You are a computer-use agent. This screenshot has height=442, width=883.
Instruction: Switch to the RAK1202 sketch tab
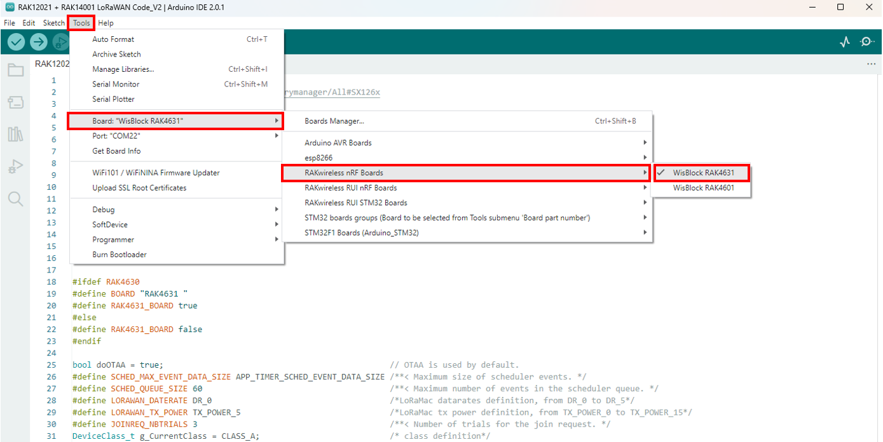pos(52,64)
